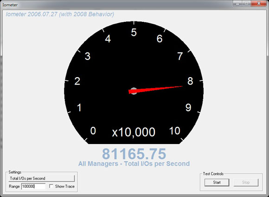This screenshot has width=269, height=197.
Task: Click the All Managers caption text
Action: click(134, 164)
